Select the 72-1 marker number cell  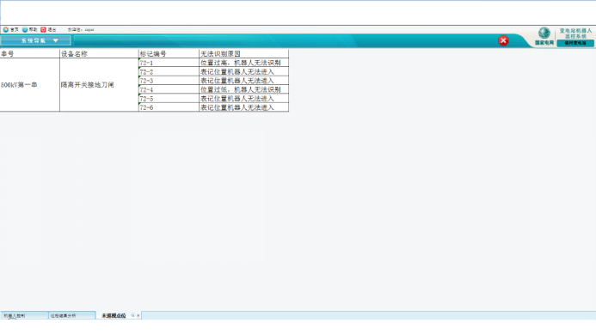tap(169, 63)
